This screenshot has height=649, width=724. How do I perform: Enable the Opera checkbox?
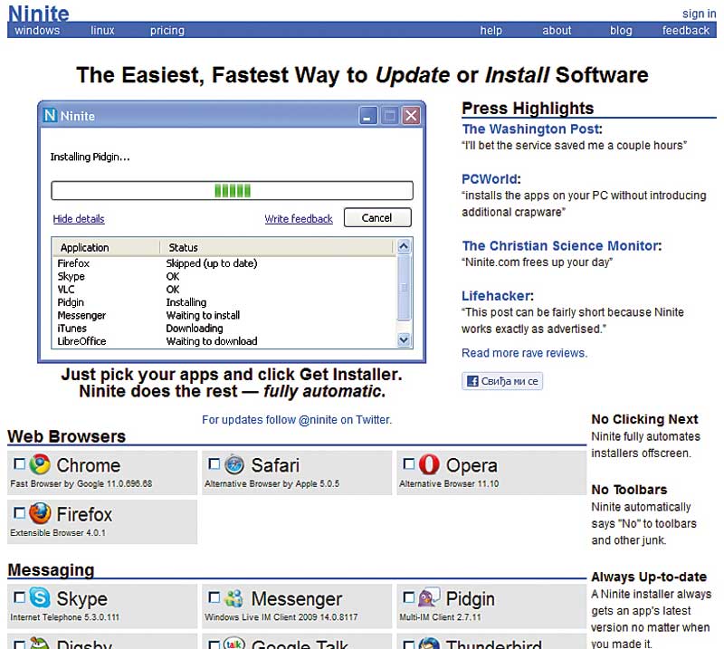point(409,463)
